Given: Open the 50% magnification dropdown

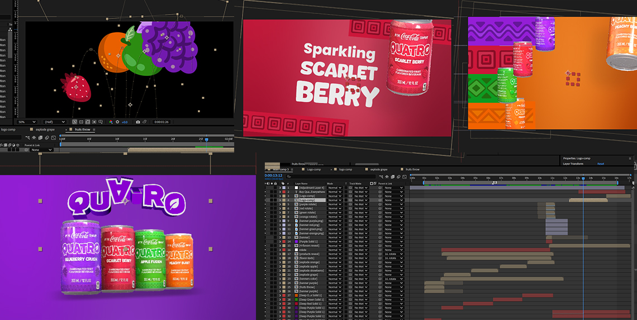Looking at the screenshot, I should pos(26,122).
